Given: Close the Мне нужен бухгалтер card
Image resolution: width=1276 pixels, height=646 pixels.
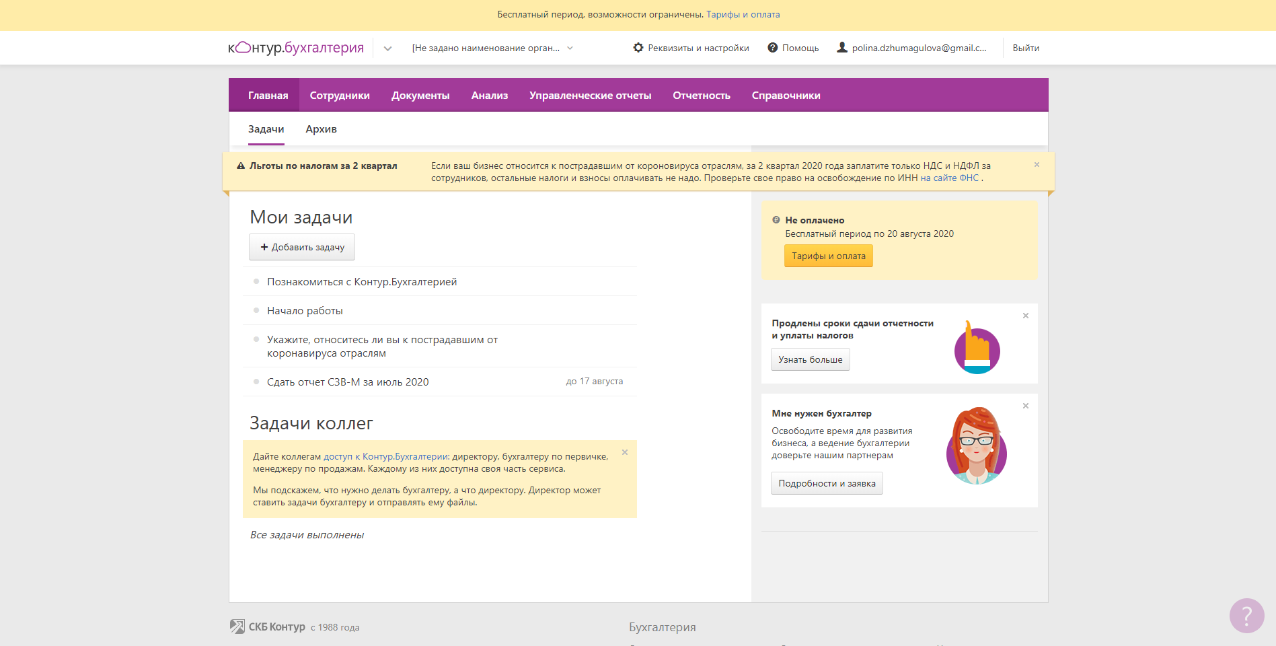Looking at the screenshot, I should point(1026,406).
